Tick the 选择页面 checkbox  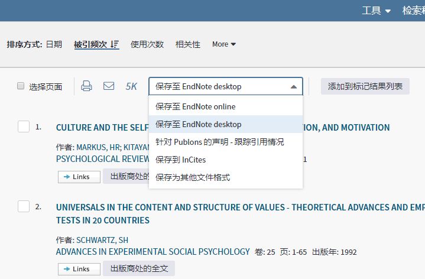pyautogui.click(x=21, y=86)
